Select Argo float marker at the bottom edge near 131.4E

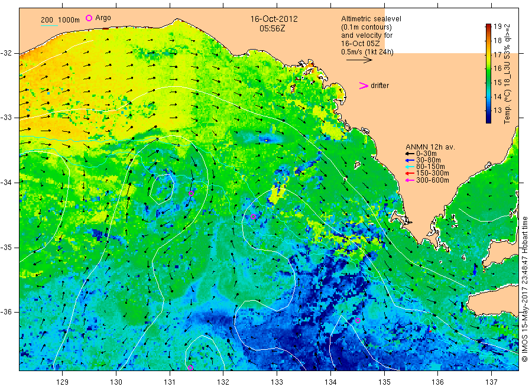[190, 368]
